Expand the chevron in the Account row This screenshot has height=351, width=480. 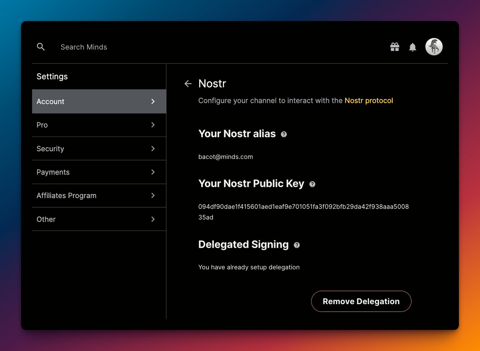click(x=153, y=101)
